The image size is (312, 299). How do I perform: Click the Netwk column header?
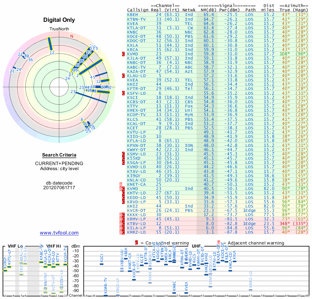(189, 10)
